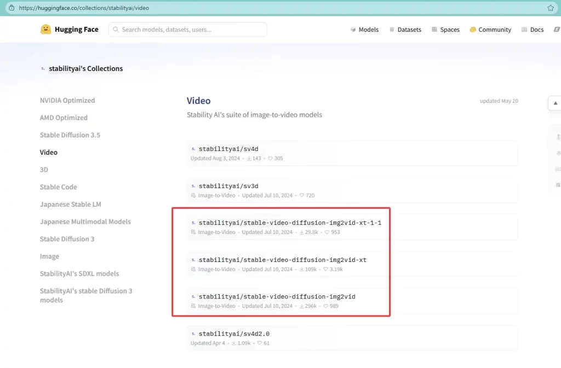Click 'Updated Apr 4' on sv4d2.0

pos(208,343)
